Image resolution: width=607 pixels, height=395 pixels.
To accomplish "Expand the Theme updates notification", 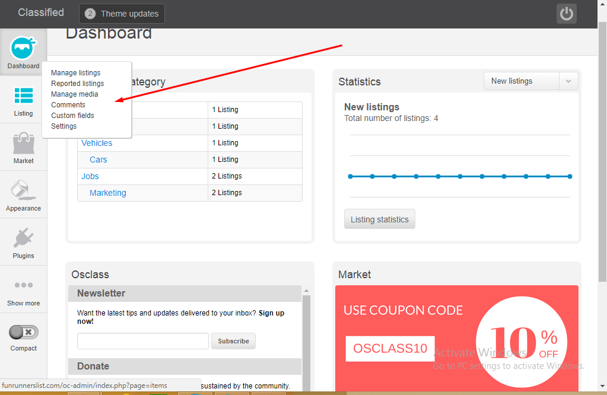I will [x=122, y=13].
